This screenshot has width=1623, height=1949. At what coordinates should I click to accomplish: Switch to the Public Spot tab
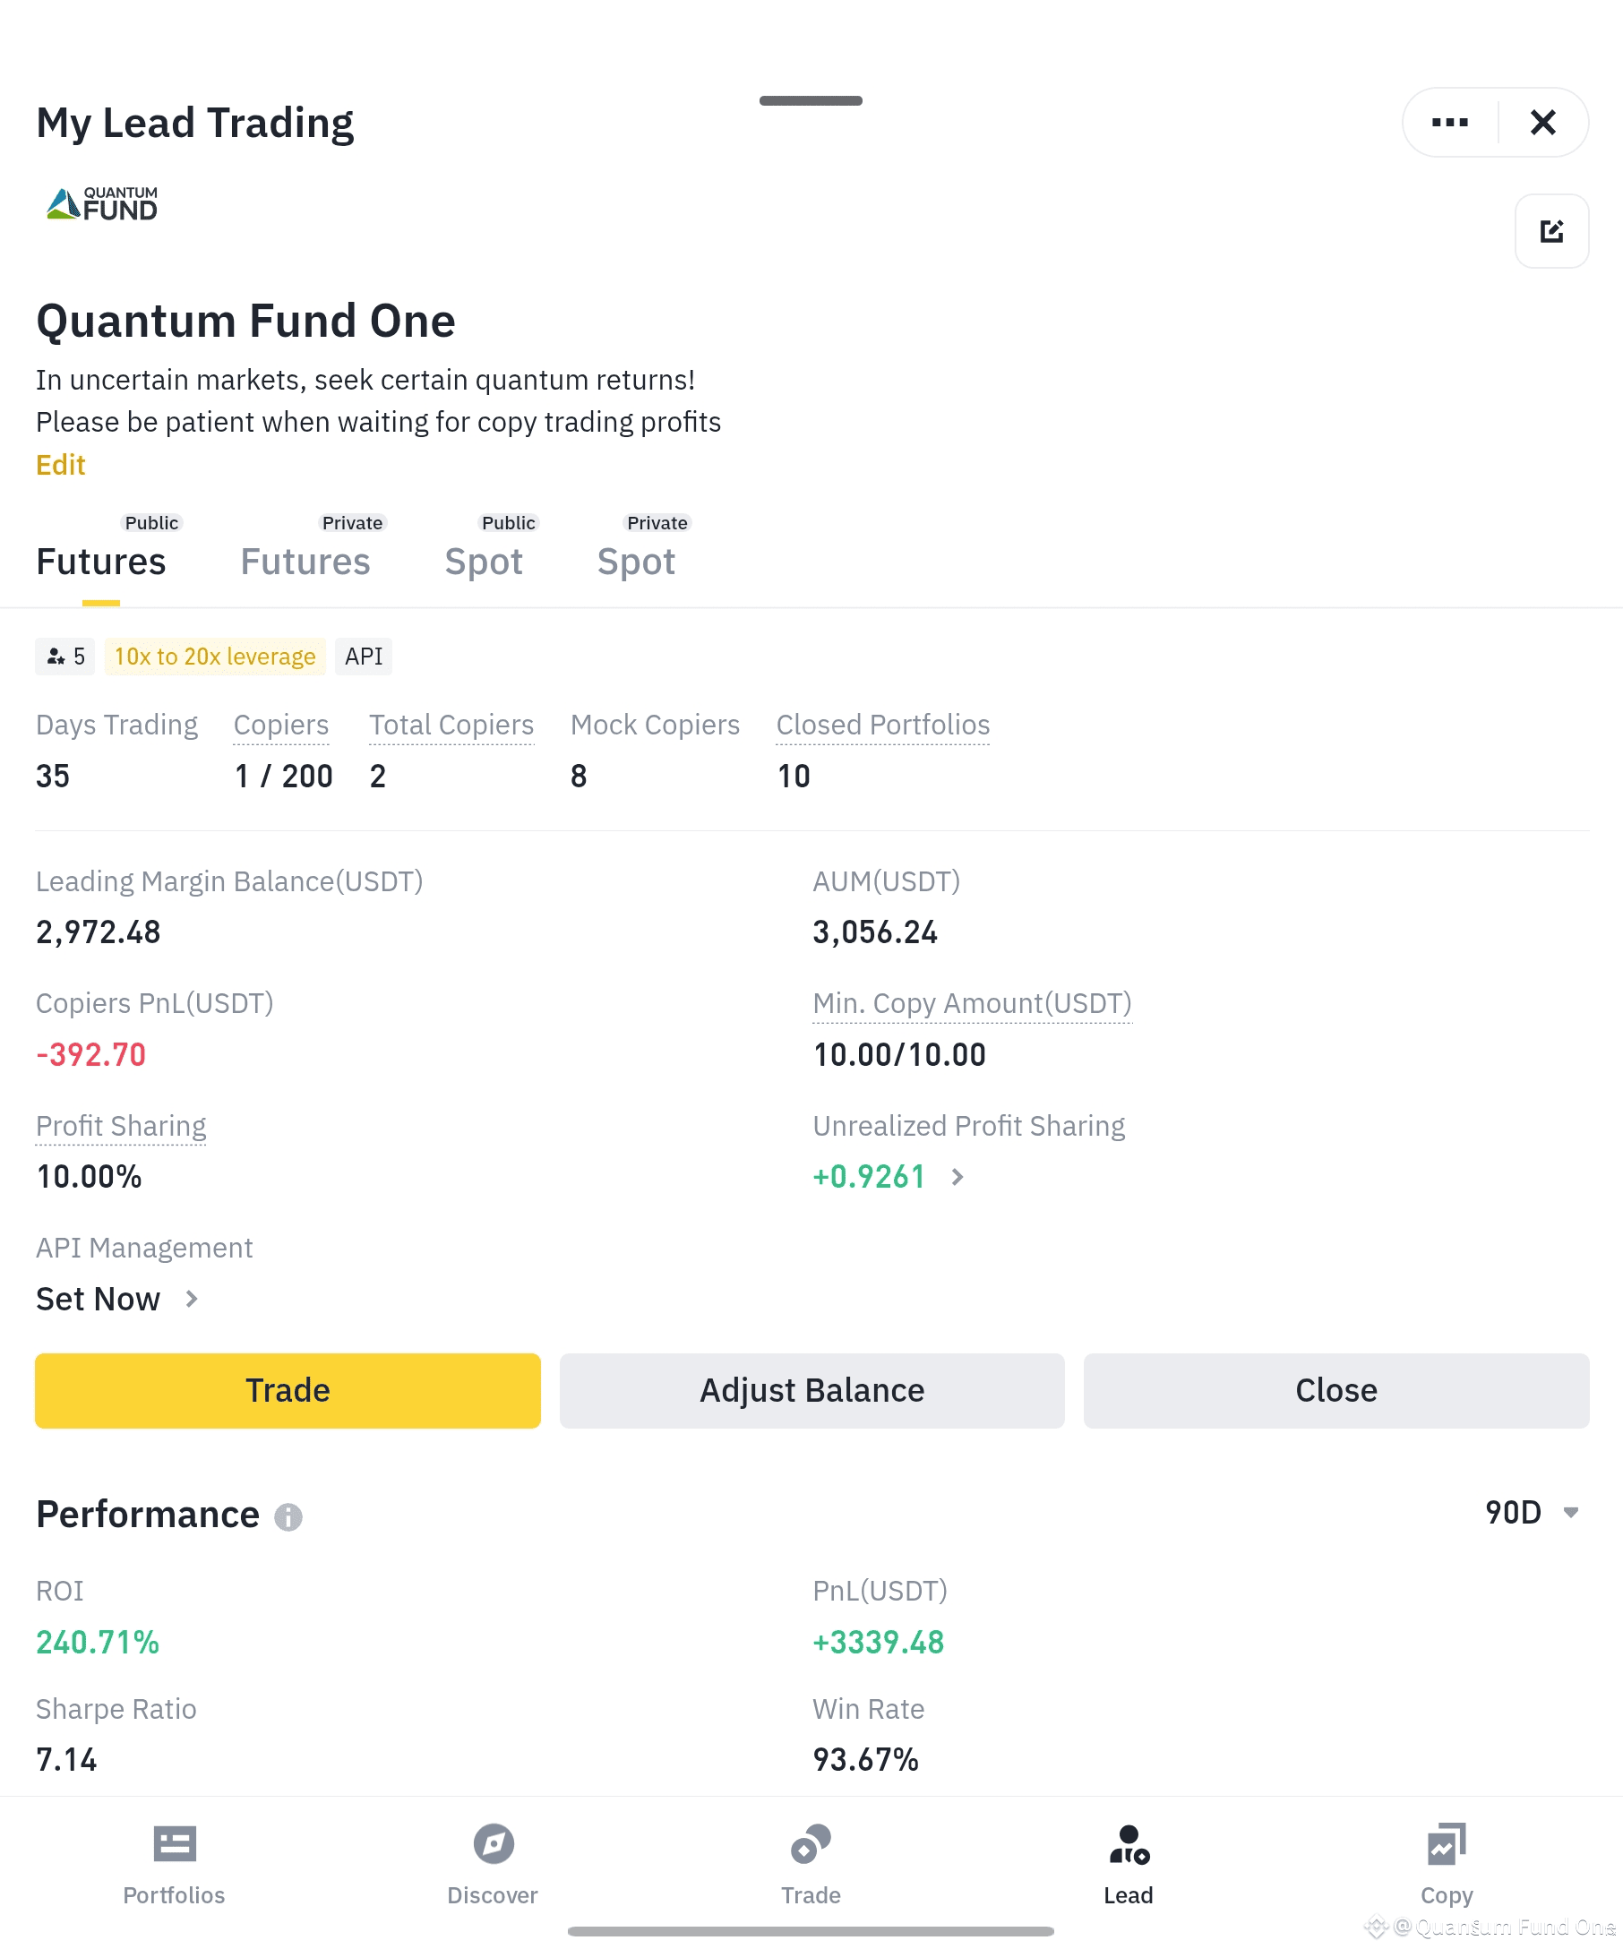[x=484, y=561]
